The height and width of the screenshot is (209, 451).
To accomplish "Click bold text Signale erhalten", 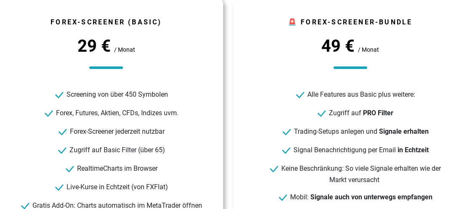I will tap(403, 132).
